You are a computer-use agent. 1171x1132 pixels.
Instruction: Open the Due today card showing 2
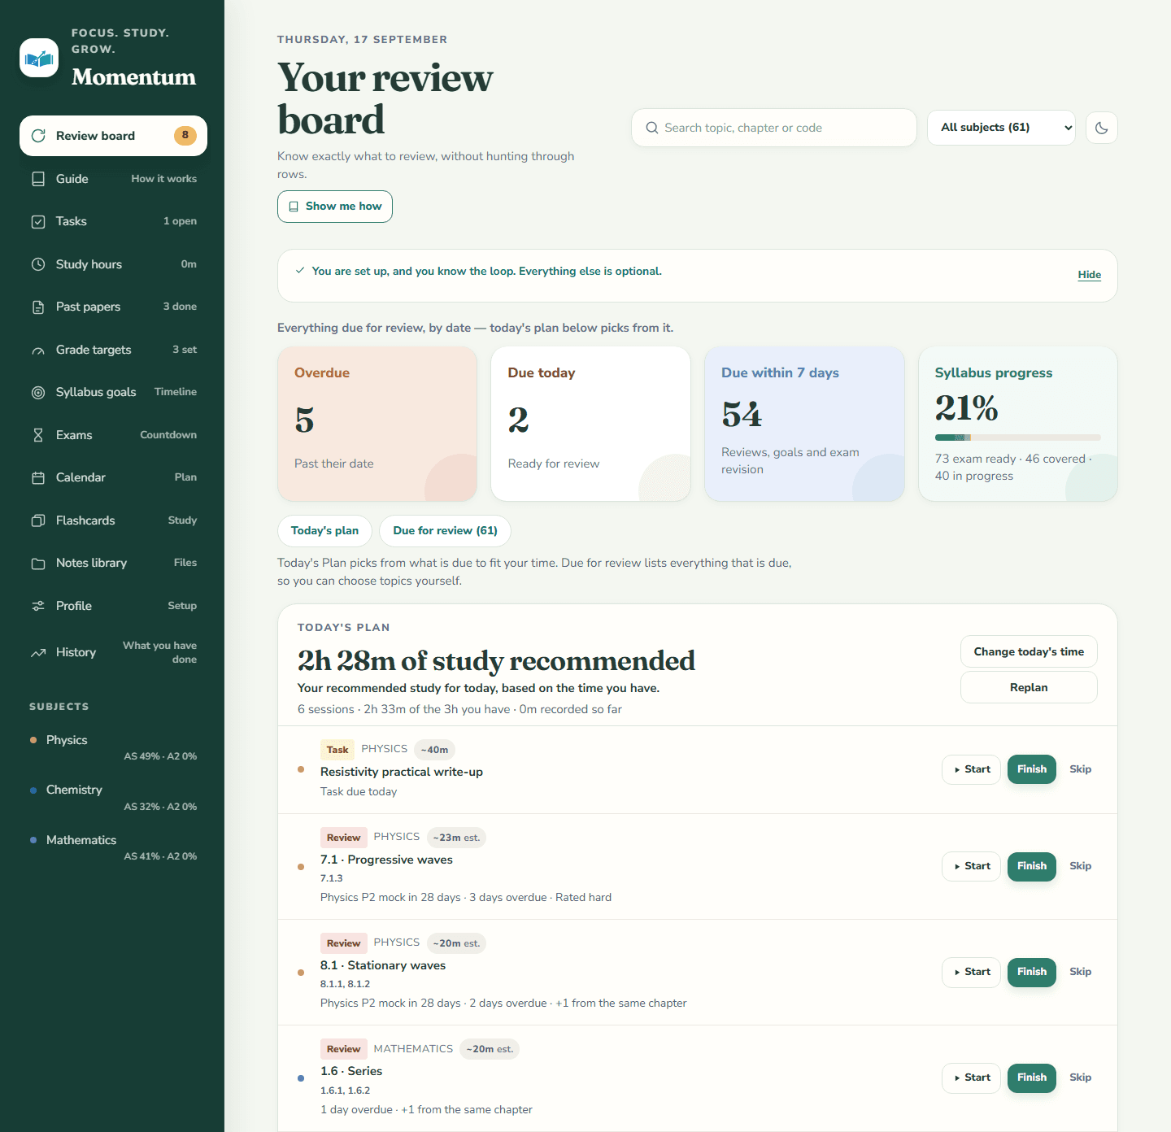tap(590, 424)
